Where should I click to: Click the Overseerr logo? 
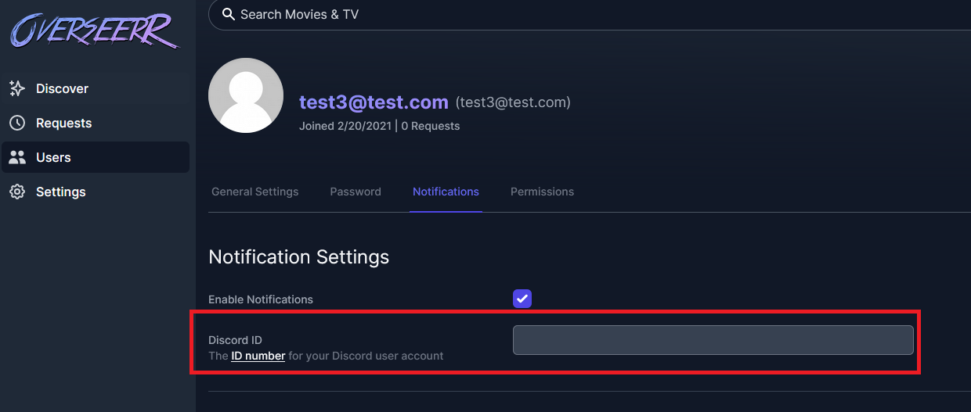pos(94,31)
